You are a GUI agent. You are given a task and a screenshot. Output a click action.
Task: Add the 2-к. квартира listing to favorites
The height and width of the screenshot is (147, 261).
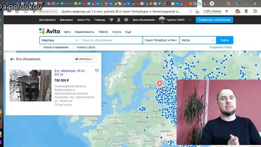[97, 71]
